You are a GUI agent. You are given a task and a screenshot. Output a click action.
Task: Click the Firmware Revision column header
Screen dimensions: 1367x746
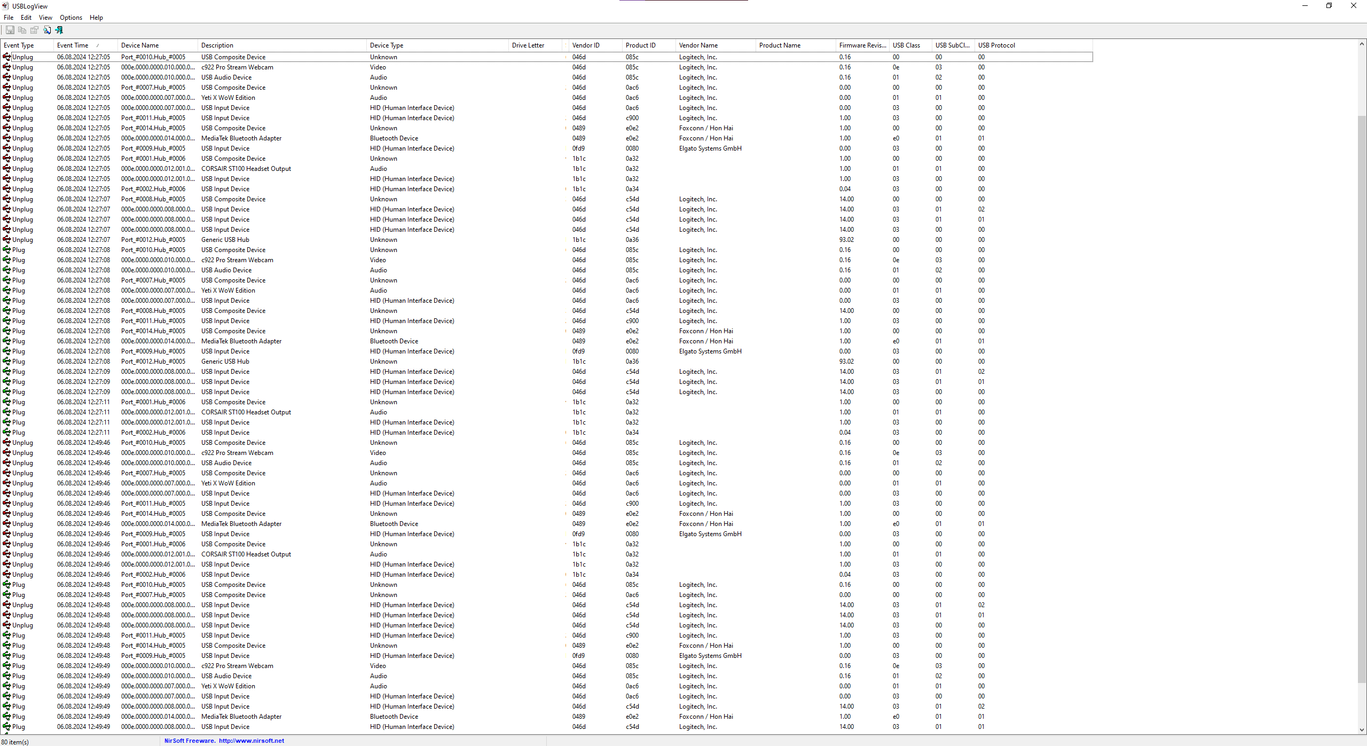pyautogui.click(x=862, y=45)
